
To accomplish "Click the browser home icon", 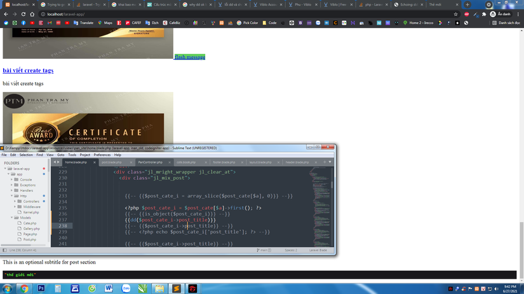I will 32,14.
